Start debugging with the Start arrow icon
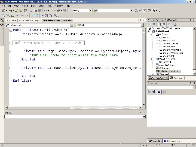 [71, 11]
